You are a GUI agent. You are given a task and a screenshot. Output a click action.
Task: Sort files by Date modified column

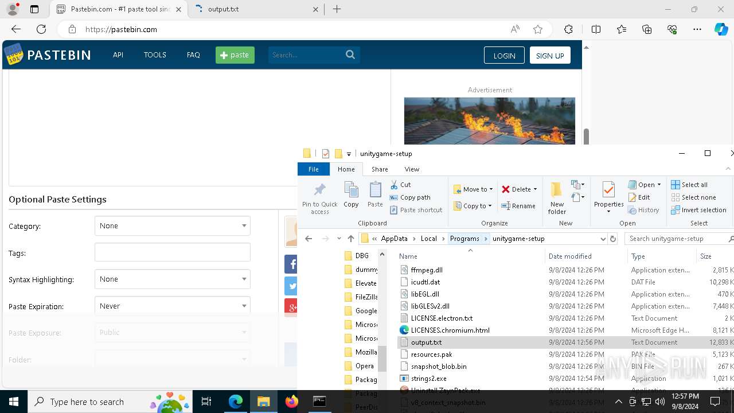570,256
